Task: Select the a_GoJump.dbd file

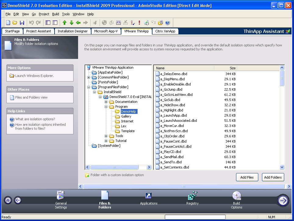Action: tap(171, 89)
